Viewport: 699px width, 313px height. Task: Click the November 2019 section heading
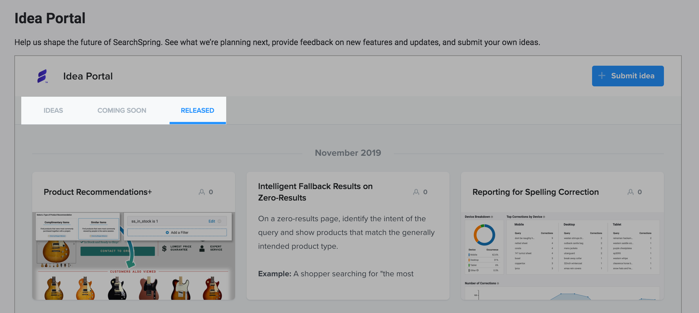(348, 153)
